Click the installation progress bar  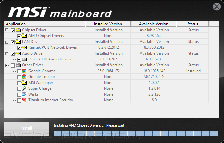coord(135,133)
